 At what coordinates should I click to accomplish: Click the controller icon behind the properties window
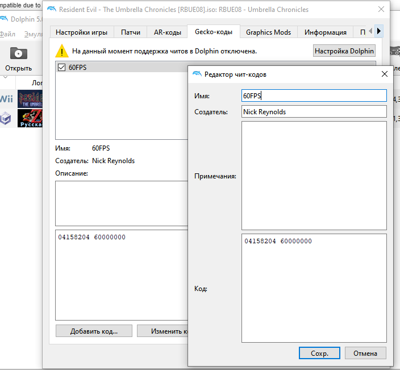395,51
